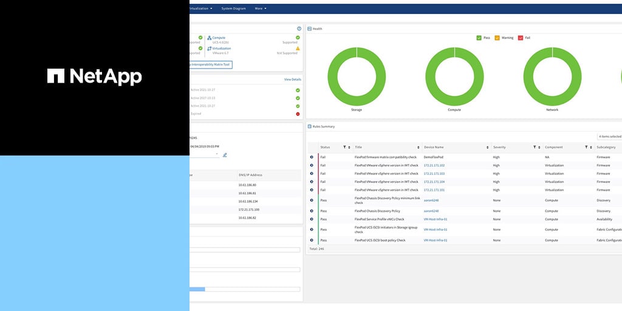Click the NetApp logo
Viewport: 622px width, 311px height.
[x=95, y=76]
